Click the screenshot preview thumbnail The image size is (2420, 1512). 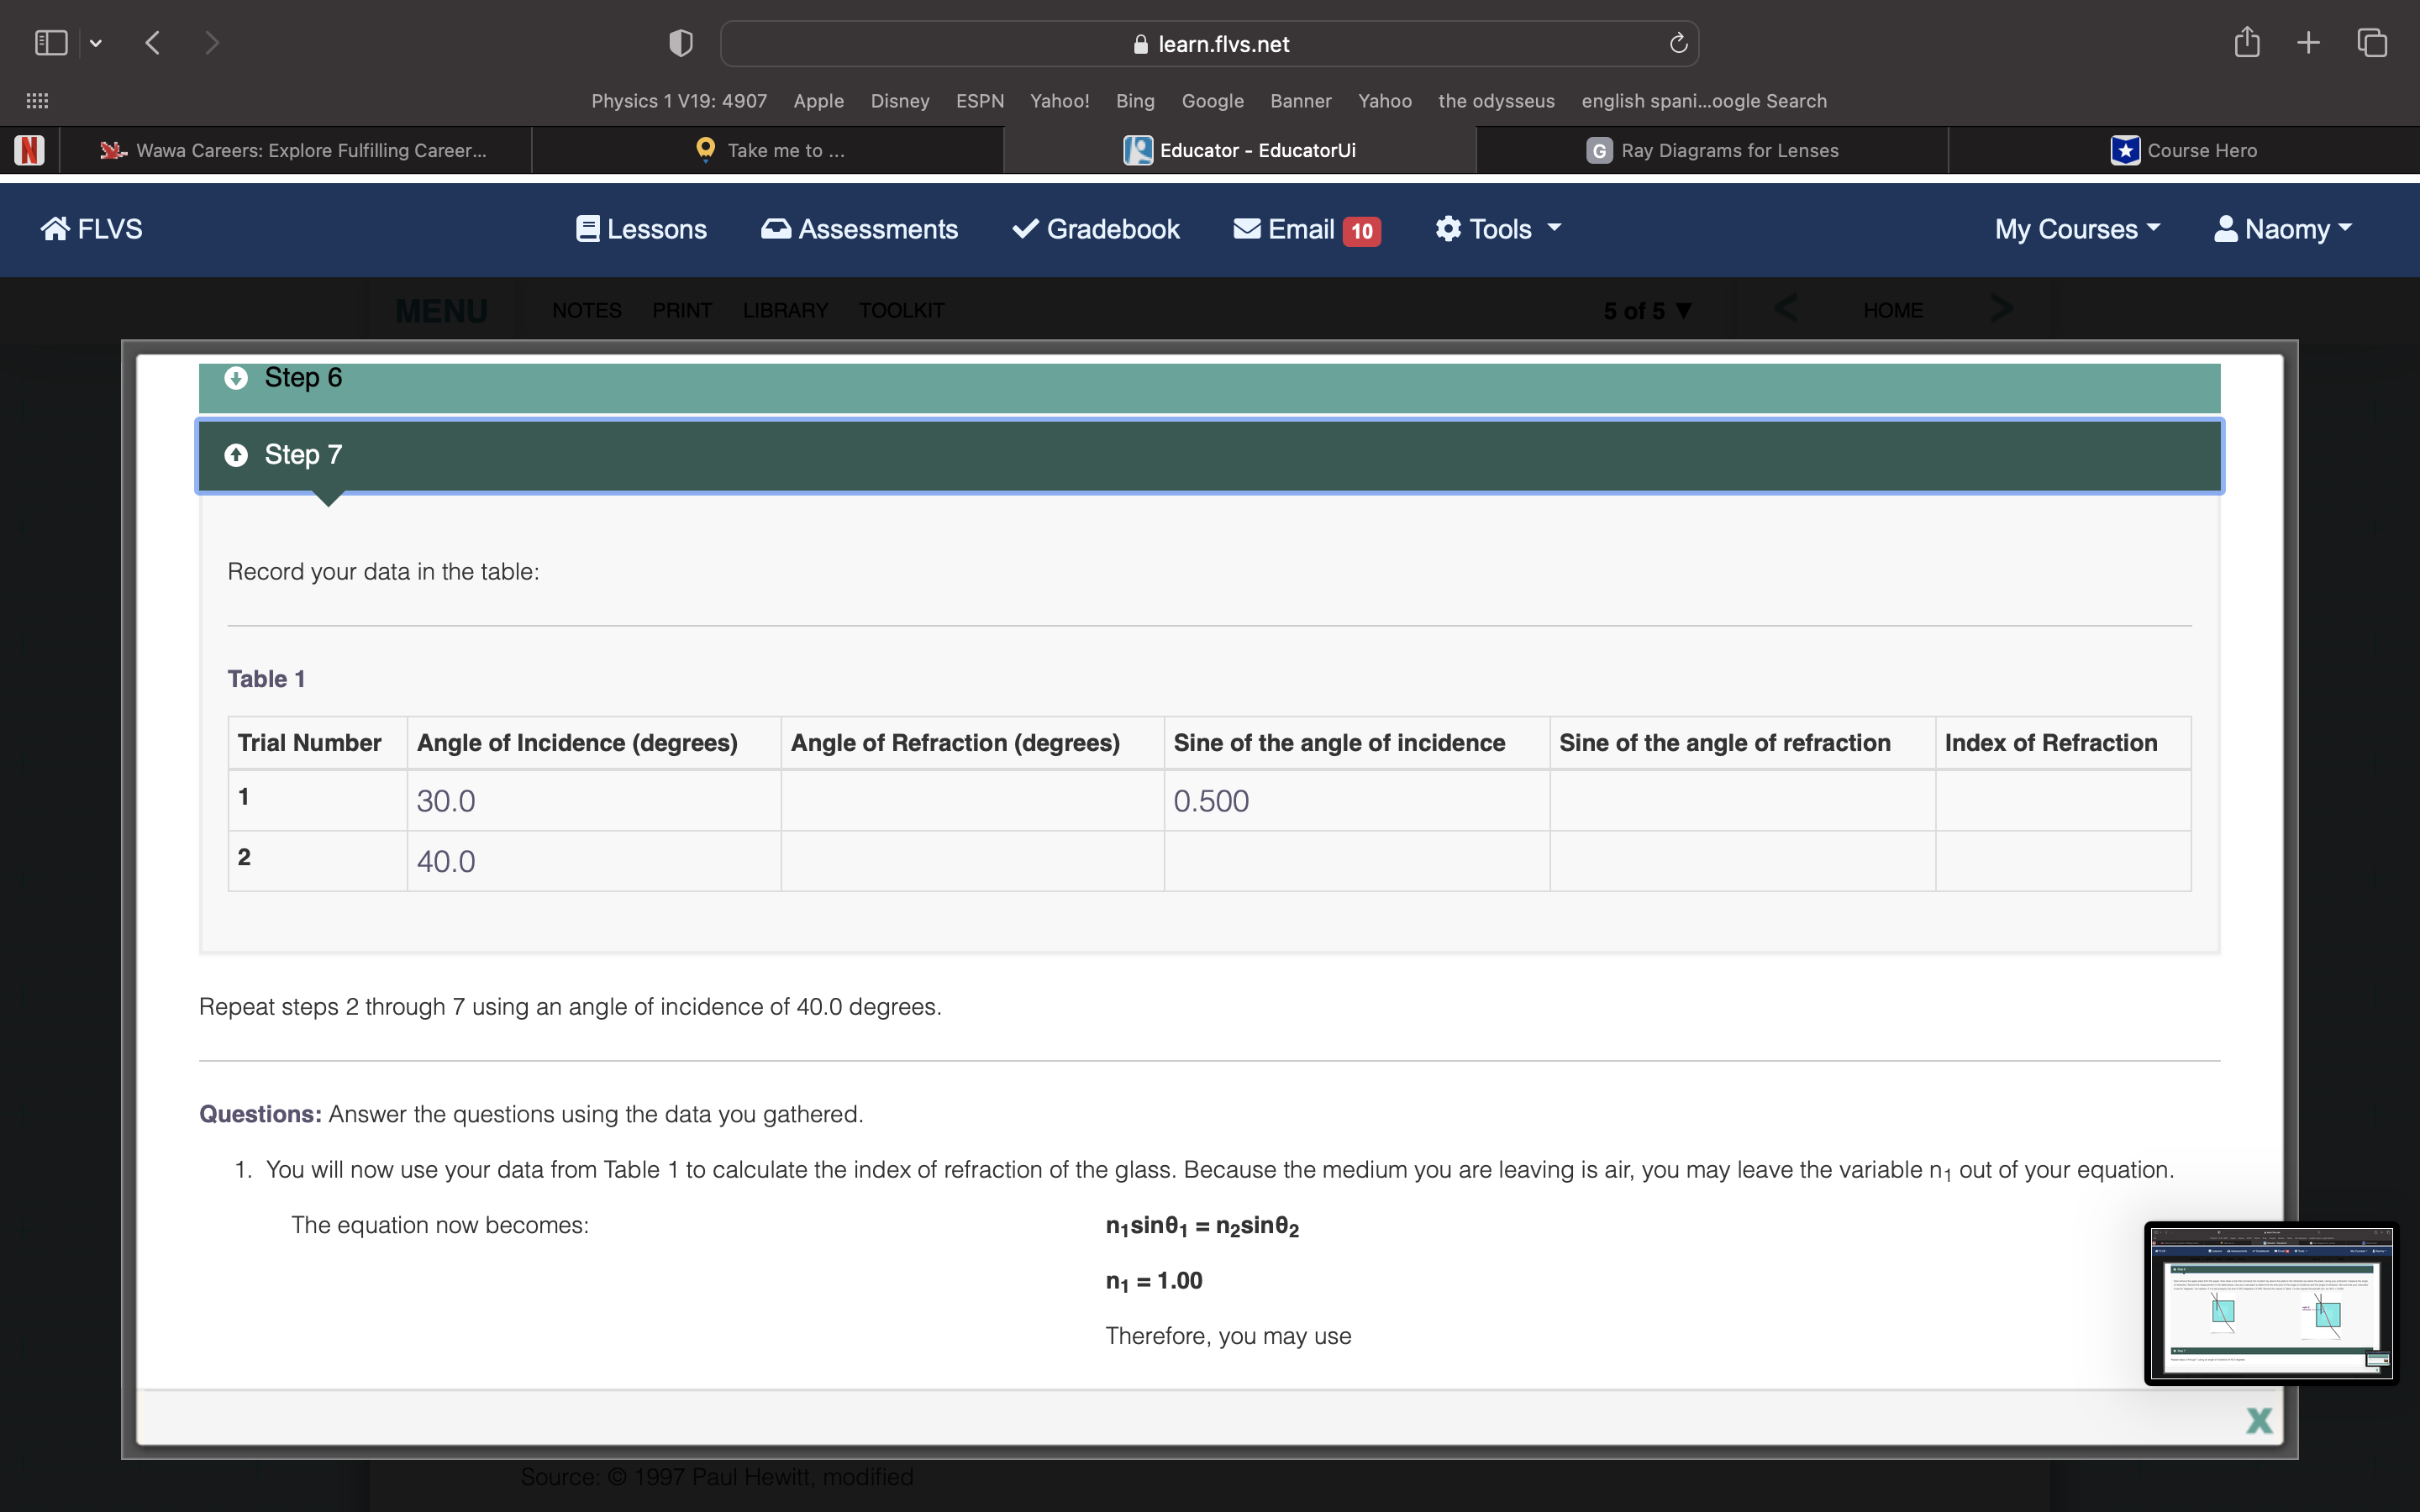(2270, 1304)
